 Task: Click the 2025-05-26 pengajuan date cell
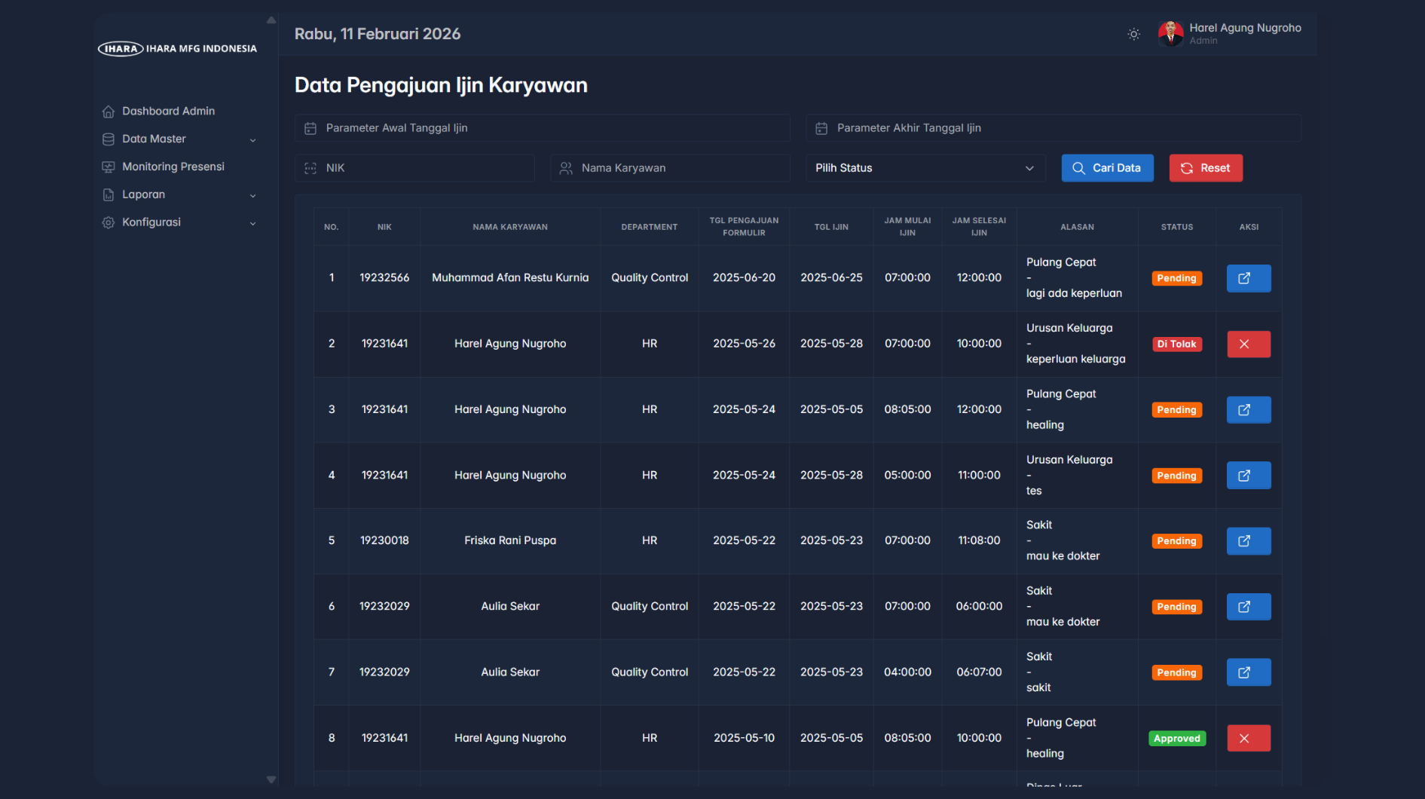pos(744,344)
